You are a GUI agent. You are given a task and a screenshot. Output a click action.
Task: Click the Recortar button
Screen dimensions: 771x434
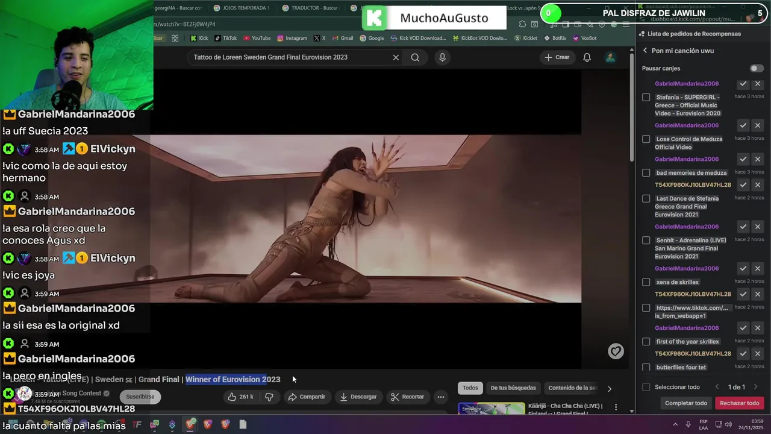[x=408, y=397]
